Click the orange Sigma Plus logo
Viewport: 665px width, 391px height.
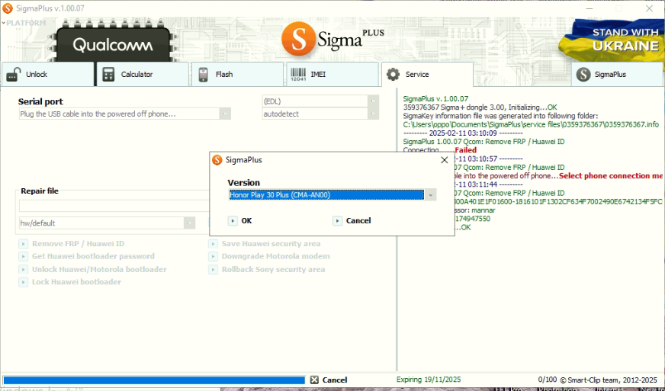[x=332, y=40]
